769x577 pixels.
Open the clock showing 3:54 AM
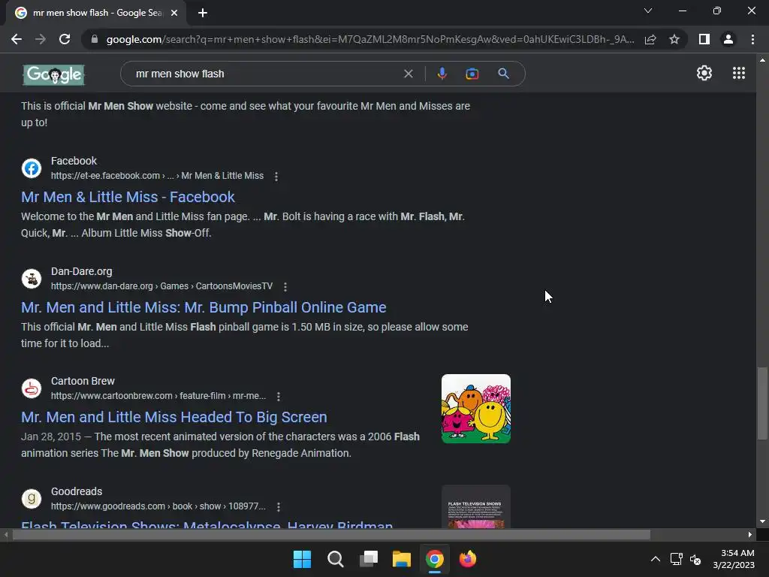[x=734, y=559]
